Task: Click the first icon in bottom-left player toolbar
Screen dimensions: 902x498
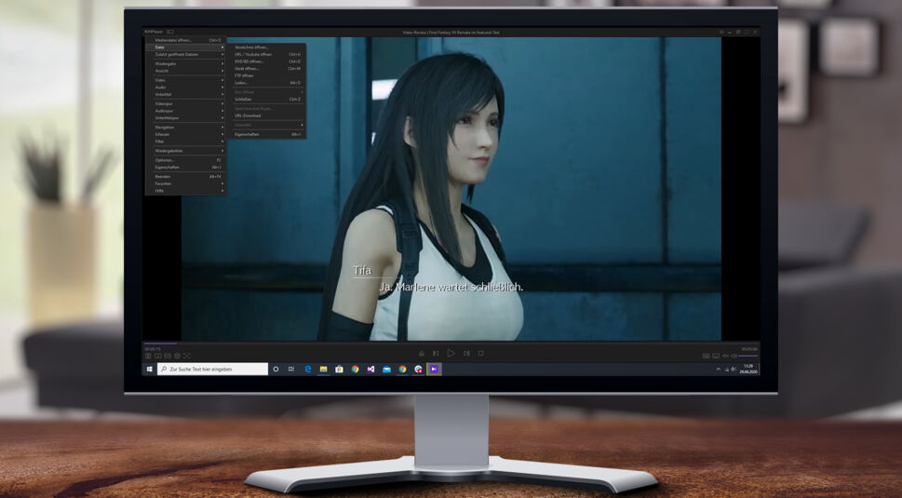Action: [148, 356]
